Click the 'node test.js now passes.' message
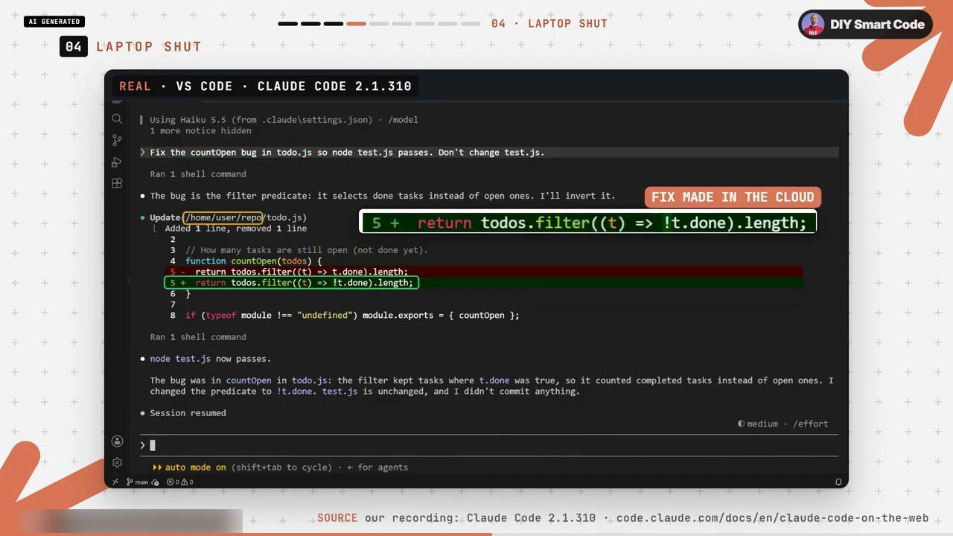 210,359
